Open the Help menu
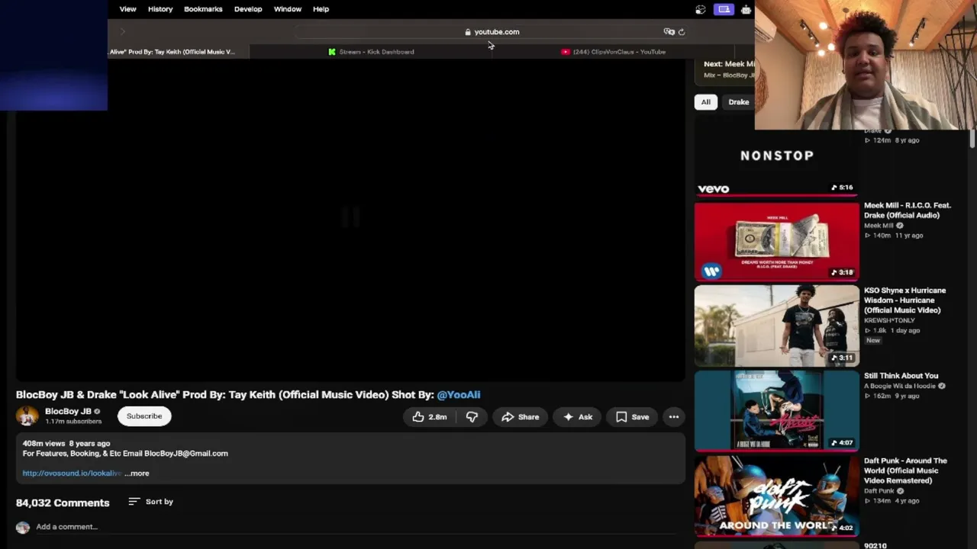Screen dimensions: 977x549 (x=321, y=9)
